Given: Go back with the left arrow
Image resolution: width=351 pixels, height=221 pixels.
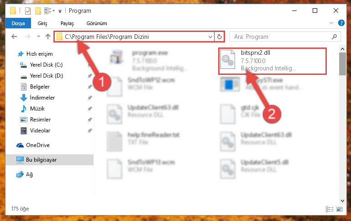Looking at the screenshot, I should click(14, 37).
